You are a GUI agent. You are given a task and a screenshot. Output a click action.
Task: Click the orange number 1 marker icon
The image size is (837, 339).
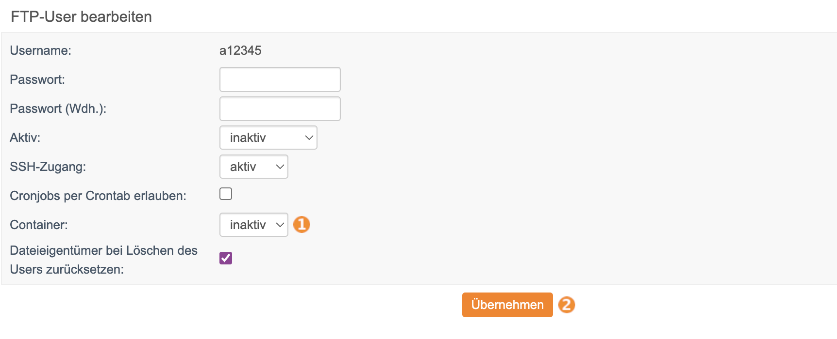click(301, 225)
